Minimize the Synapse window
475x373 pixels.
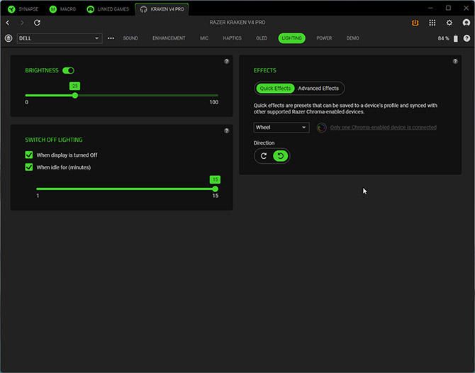pyautogui.click(x=430, y=9)
